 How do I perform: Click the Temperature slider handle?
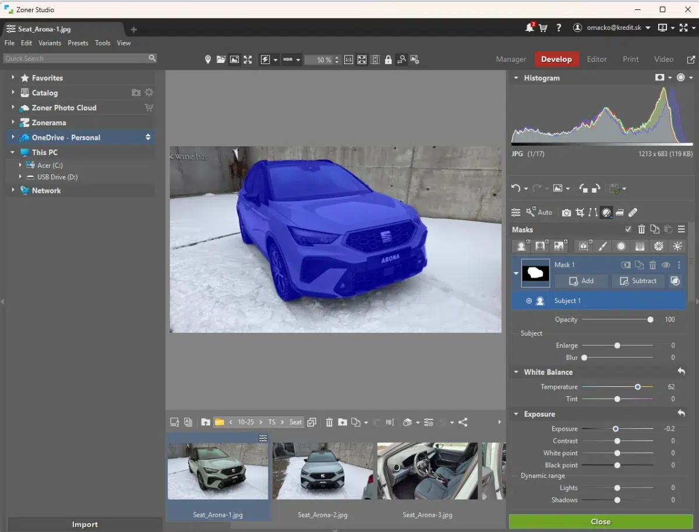coord(638,387)
